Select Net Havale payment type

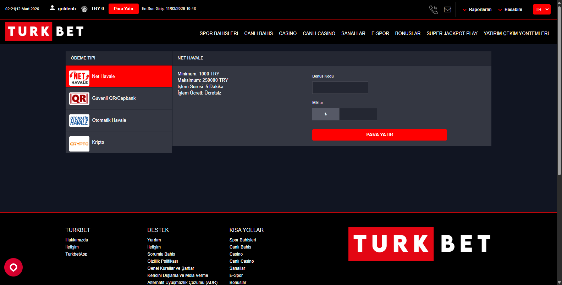tap(119, 76)
